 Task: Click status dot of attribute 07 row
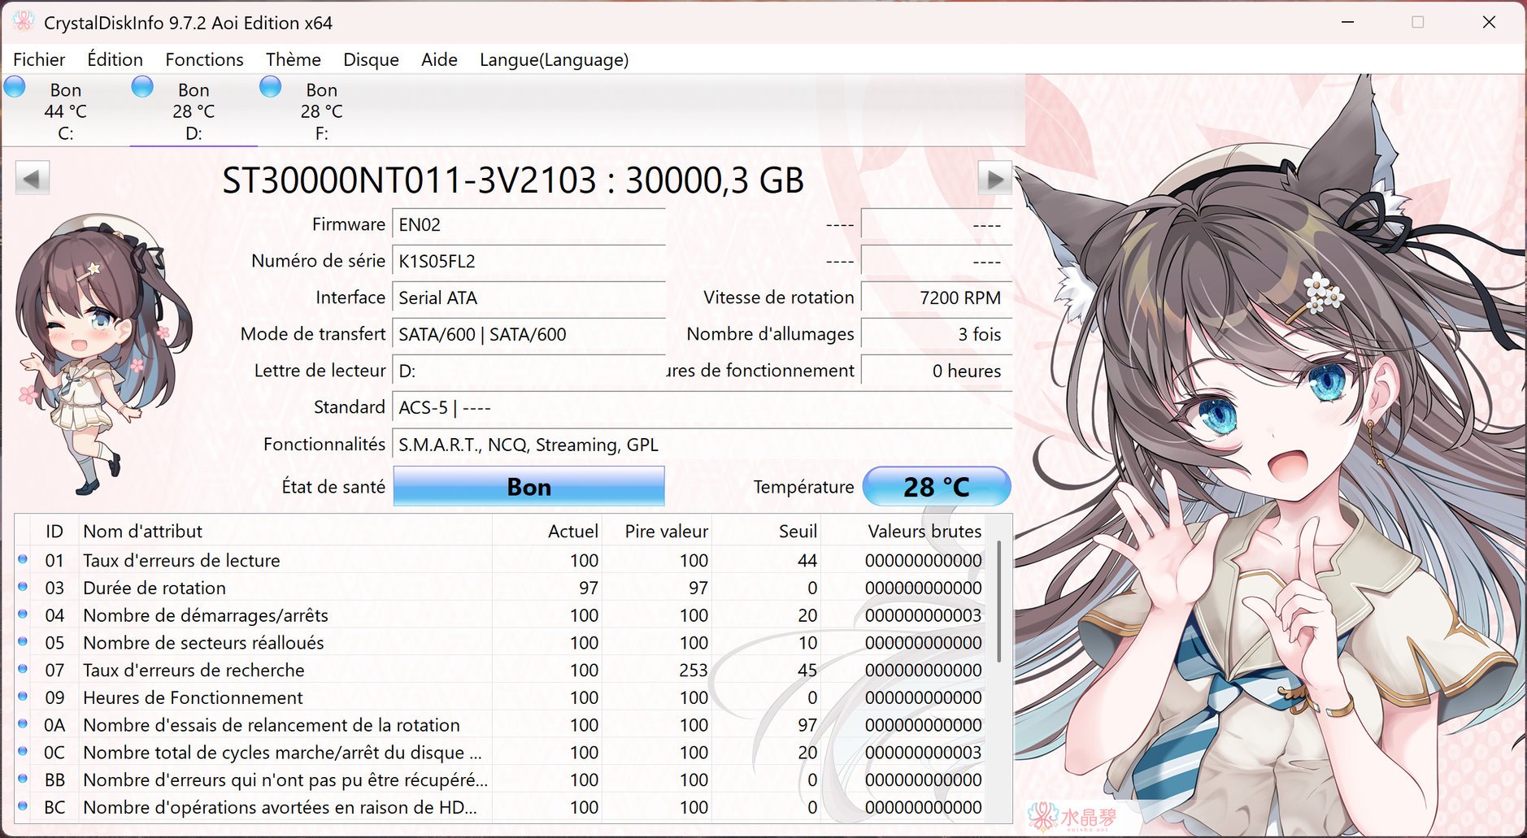click(x=23, y=669)
